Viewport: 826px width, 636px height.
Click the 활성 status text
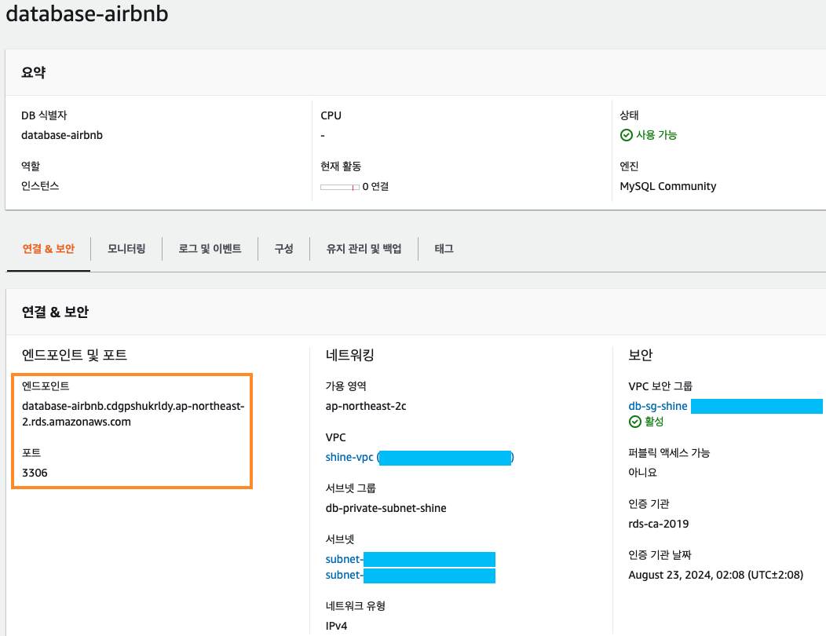coord(654,422)
